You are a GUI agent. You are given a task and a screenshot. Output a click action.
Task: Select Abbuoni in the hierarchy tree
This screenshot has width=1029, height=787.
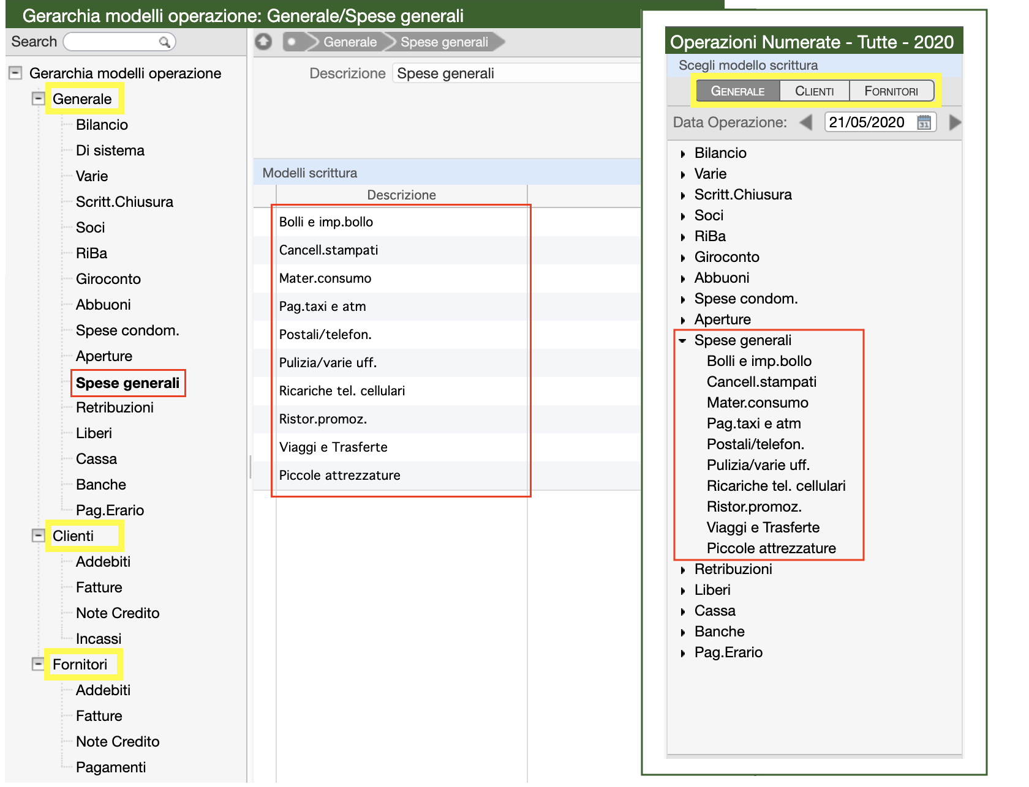click(x=104, y=304)
